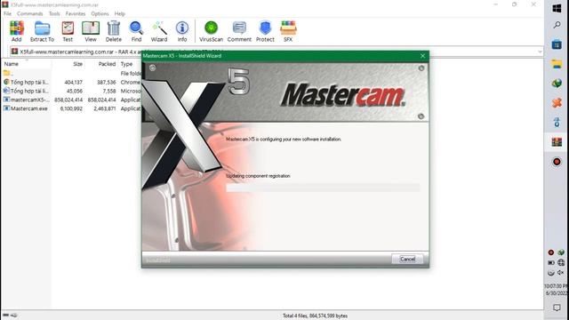Open the notification center icon
The width and height of the screenshot is (569, 320).
click(557, 308)
